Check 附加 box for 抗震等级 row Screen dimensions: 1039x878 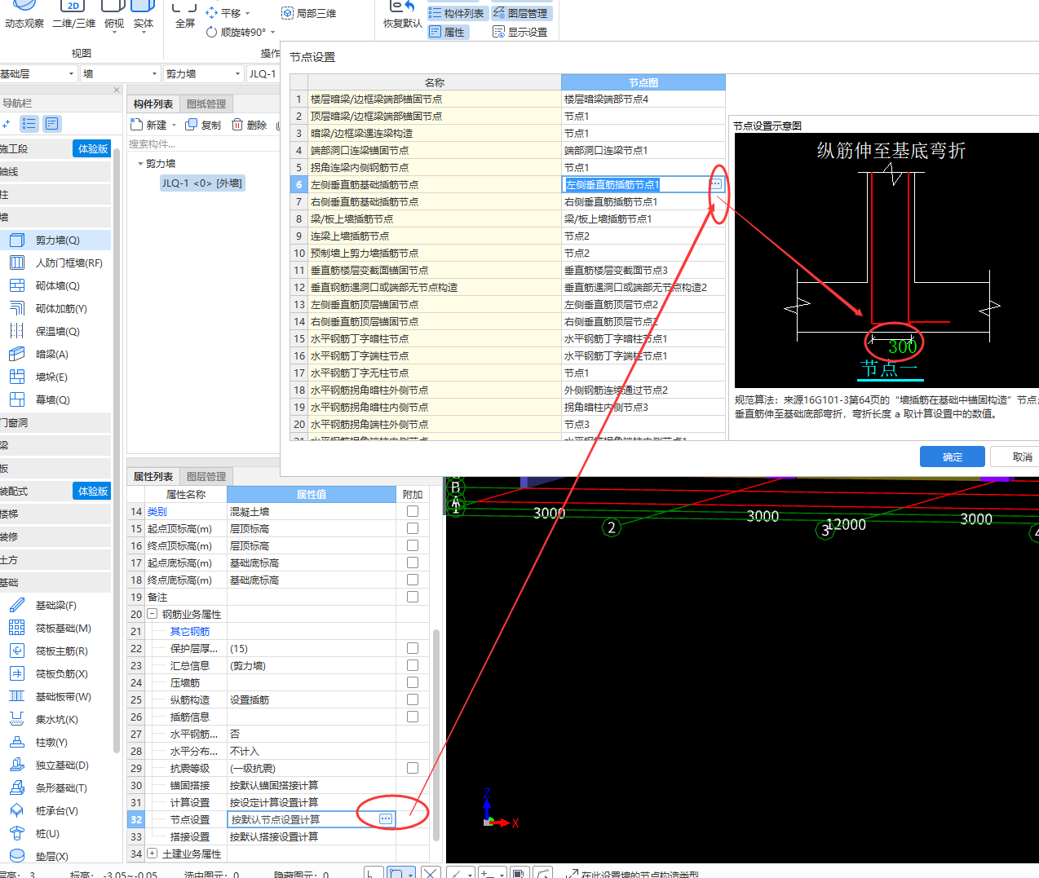(413, 768)
